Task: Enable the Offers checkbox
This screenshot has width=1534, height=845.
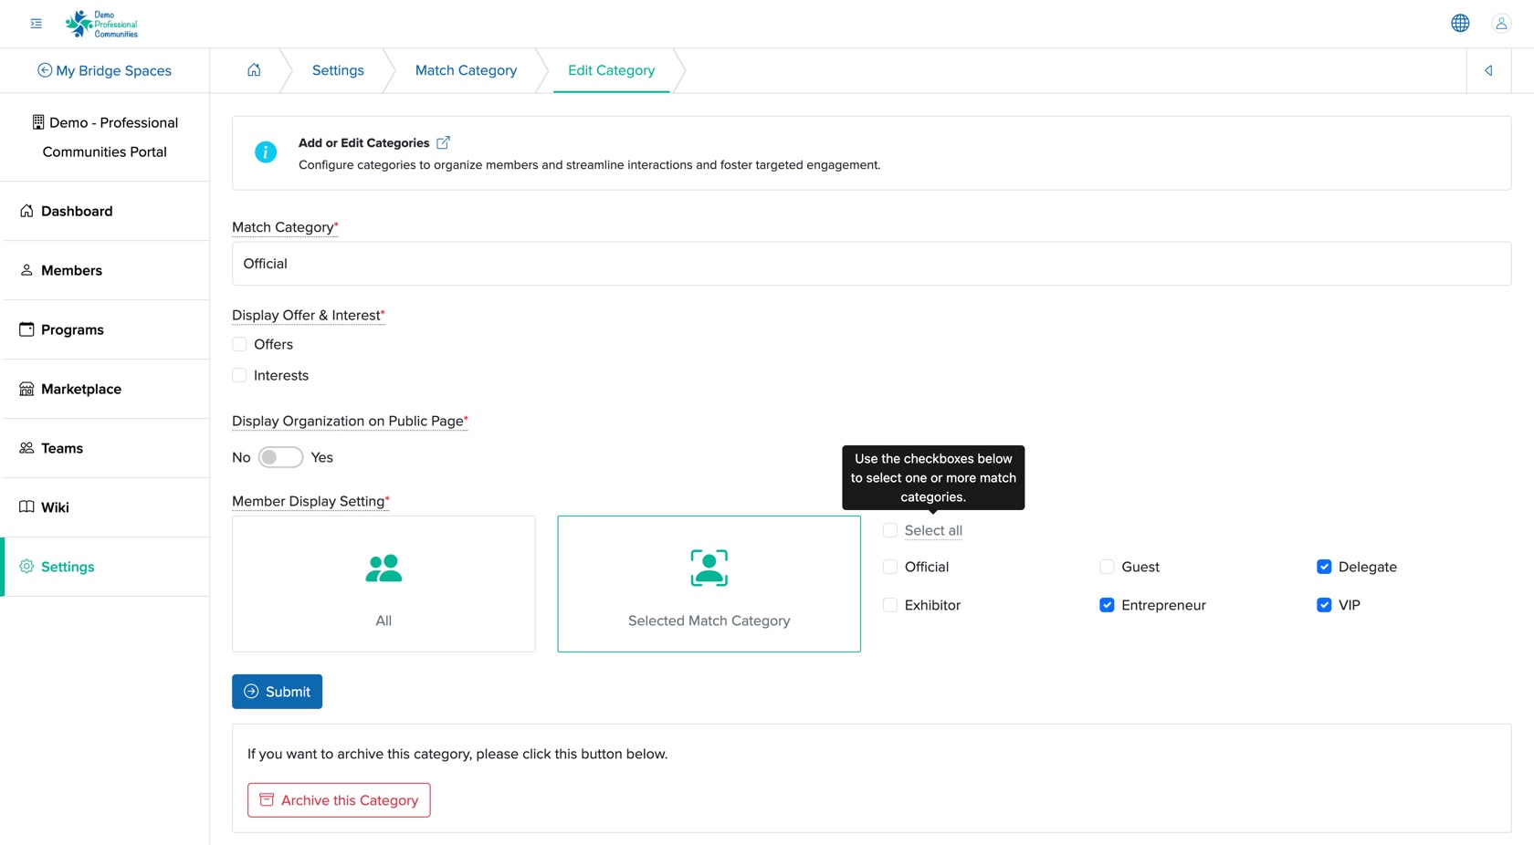Action: (239, 344)
